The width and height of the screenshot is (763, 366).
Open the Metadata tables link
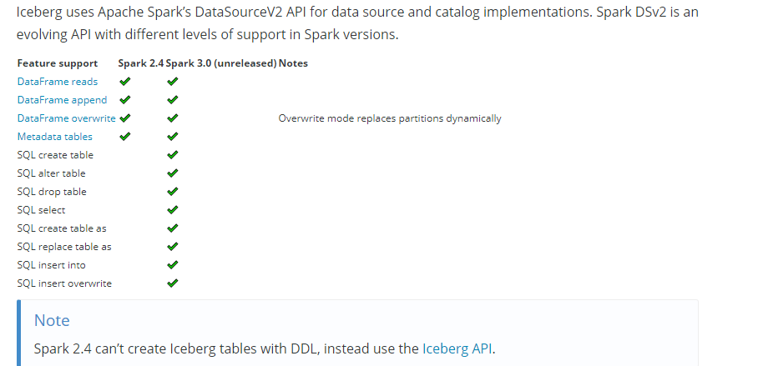click(55, 137)
